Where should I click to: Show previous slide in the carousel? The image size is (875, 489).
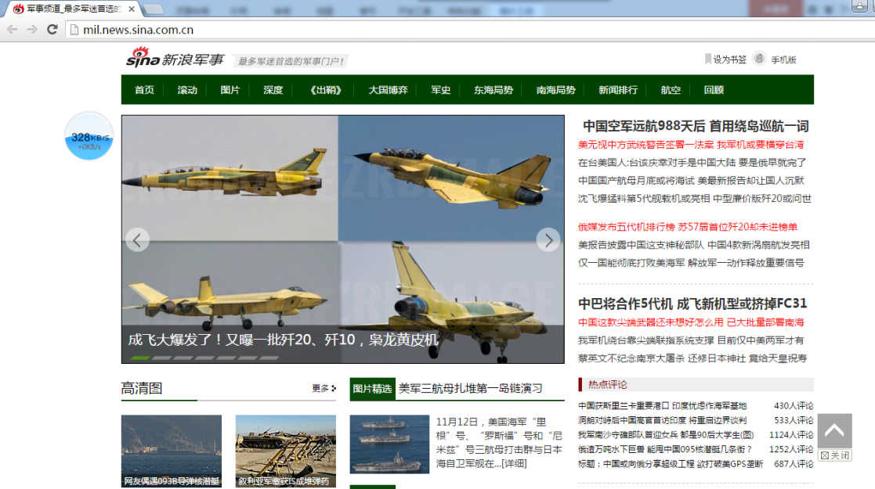point(137,239)
